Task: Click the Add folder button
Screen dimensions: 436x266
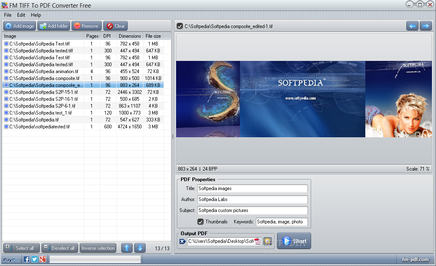Action: point(54,26)
